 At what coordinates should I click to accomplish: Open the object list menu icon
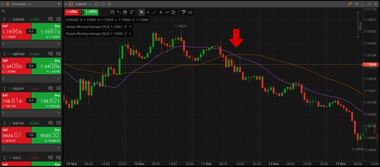tap(190, 12)
